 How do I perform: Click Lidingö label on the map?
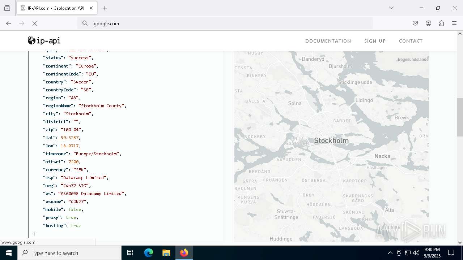(364, 100)
